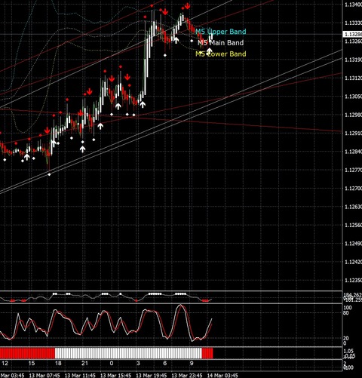
Task: Click the 1.1263 price axis label
Action: 353,207
